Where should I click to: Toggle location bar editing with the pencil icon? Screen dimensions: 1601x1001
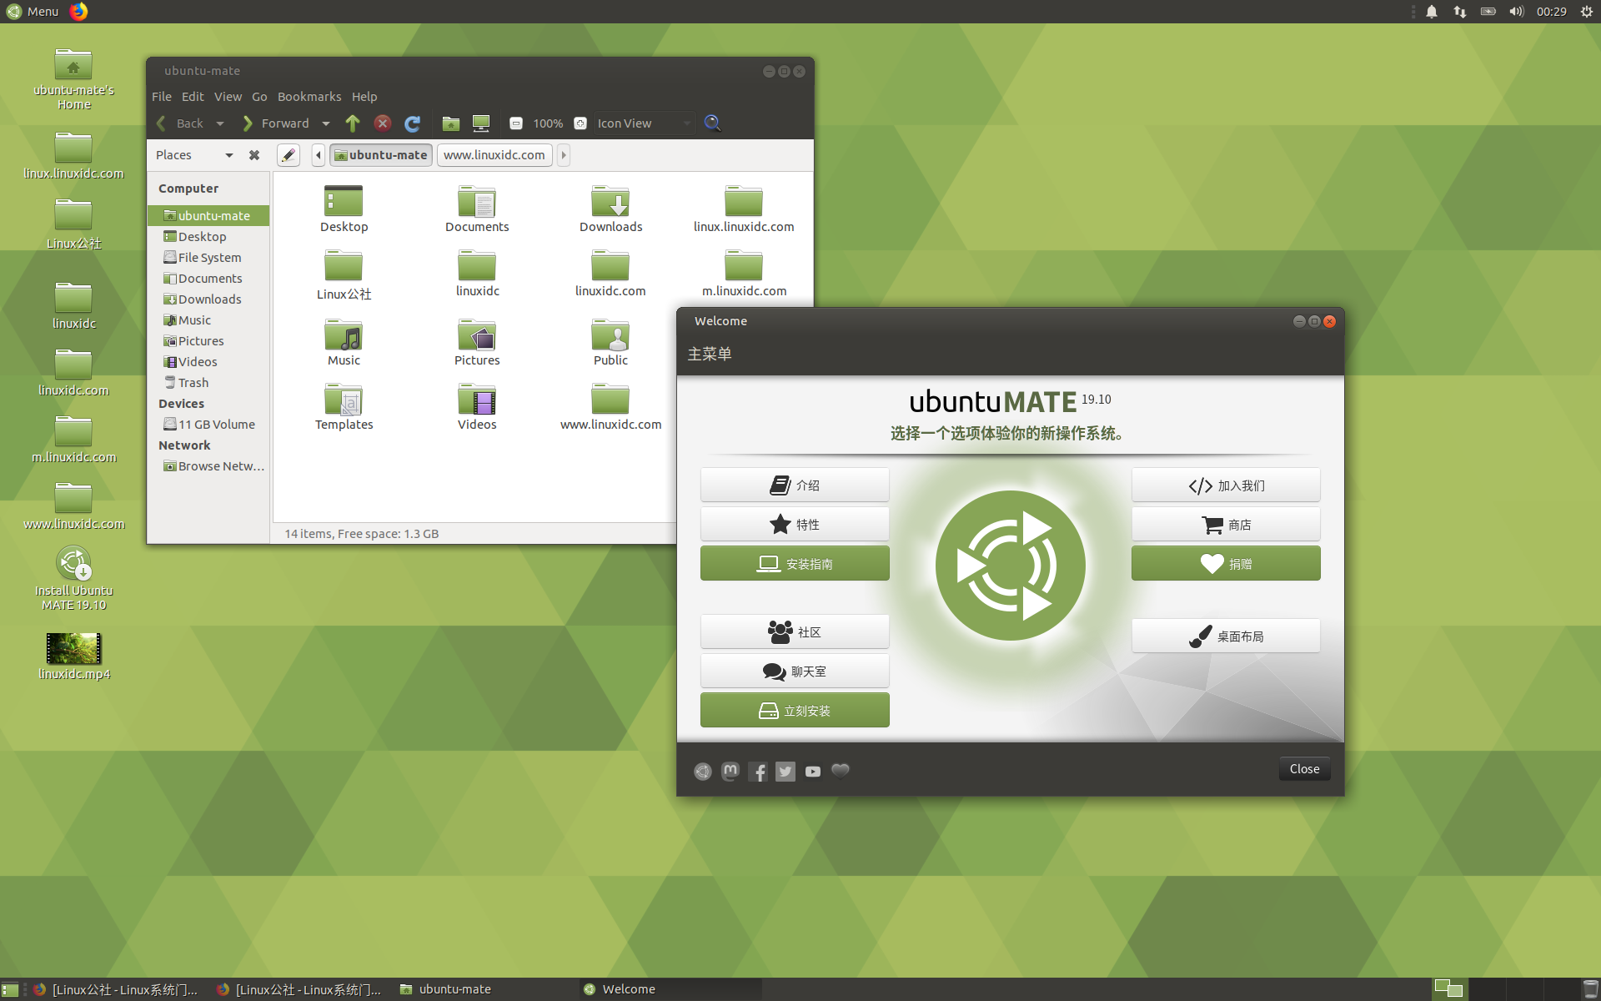[x=288, y=154]
